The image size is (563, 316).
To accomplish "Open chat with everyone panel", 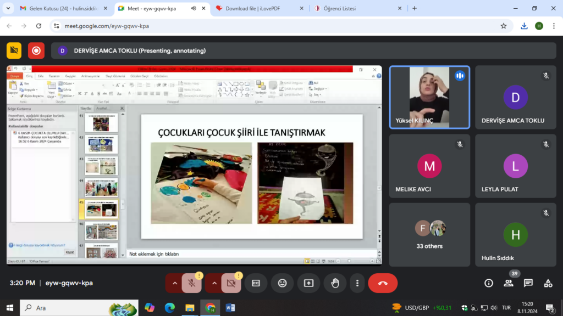I will point(528,283).
